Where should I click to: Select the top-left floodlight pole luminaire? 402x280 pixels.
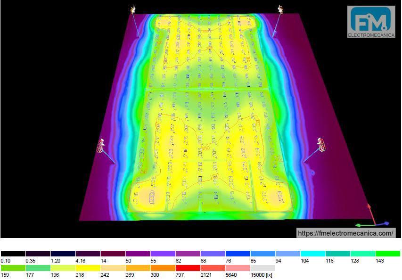133,10
